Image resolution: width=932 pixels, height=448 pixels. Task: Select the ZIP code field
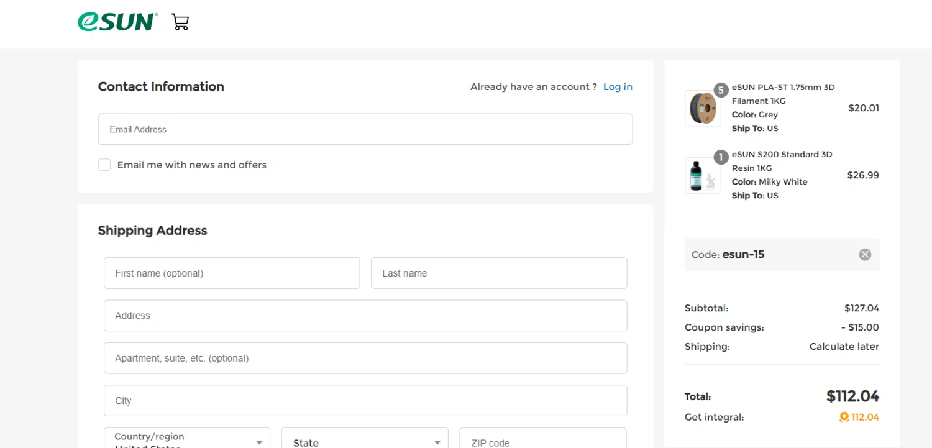click(542, 437)
